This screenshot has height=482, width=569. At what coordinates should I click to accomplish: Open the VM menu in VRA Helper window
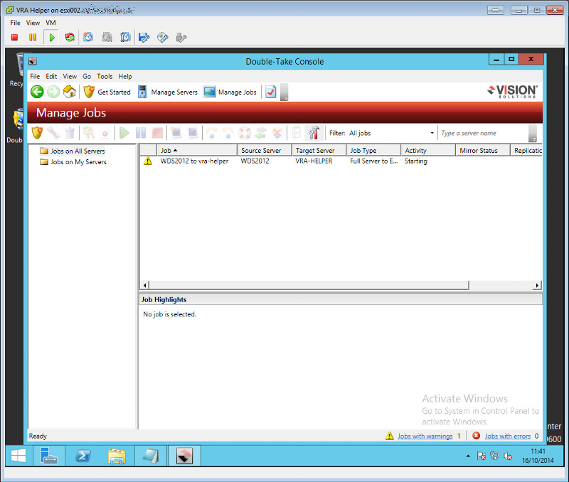pos(50,23)
